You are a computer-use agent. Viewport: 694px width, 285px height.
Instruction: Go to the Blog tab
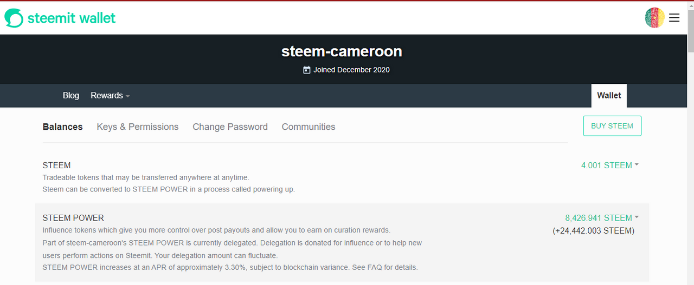click(x=71, y=96)
